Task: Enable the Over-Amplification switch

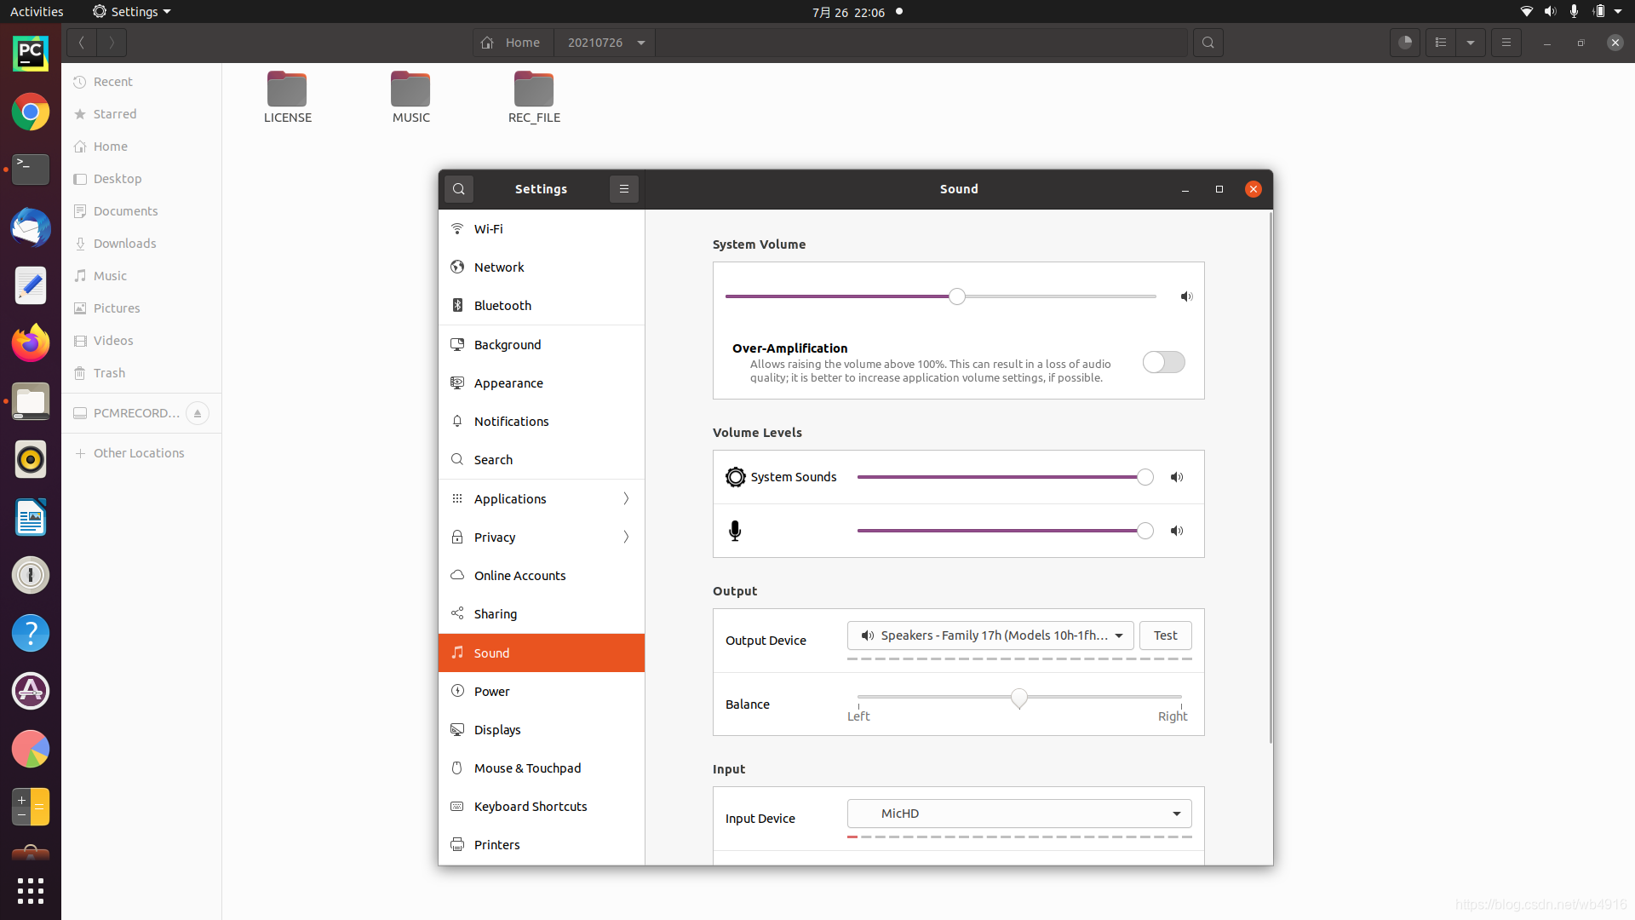Action: pyautogui.click(x=1163, y=362)
